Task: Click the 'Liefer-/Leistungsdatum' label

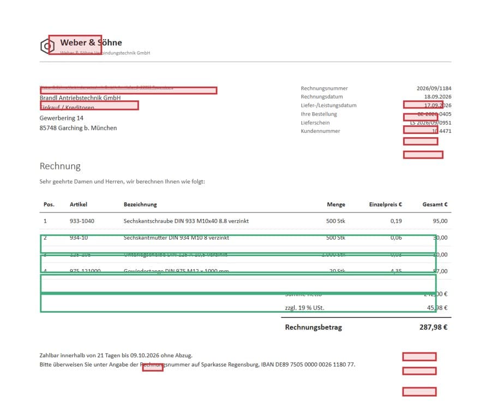Action: pyautogui.click(x=328, y=105)
